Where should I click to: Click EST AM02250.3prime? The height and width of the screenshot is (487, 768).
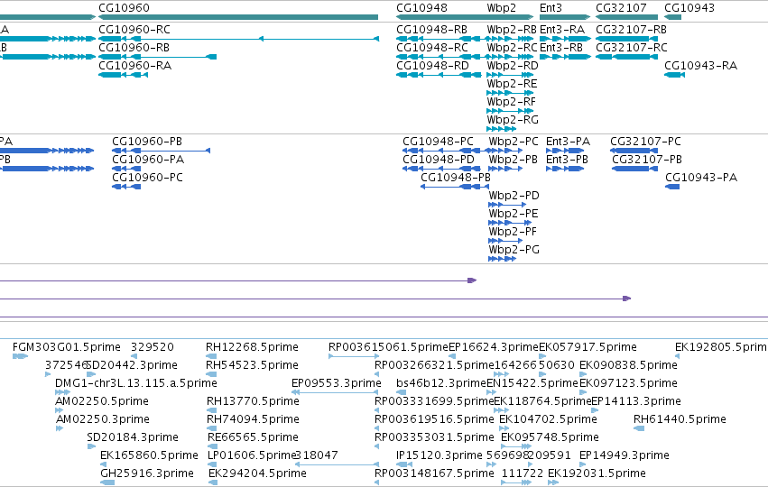coord(60,428)
